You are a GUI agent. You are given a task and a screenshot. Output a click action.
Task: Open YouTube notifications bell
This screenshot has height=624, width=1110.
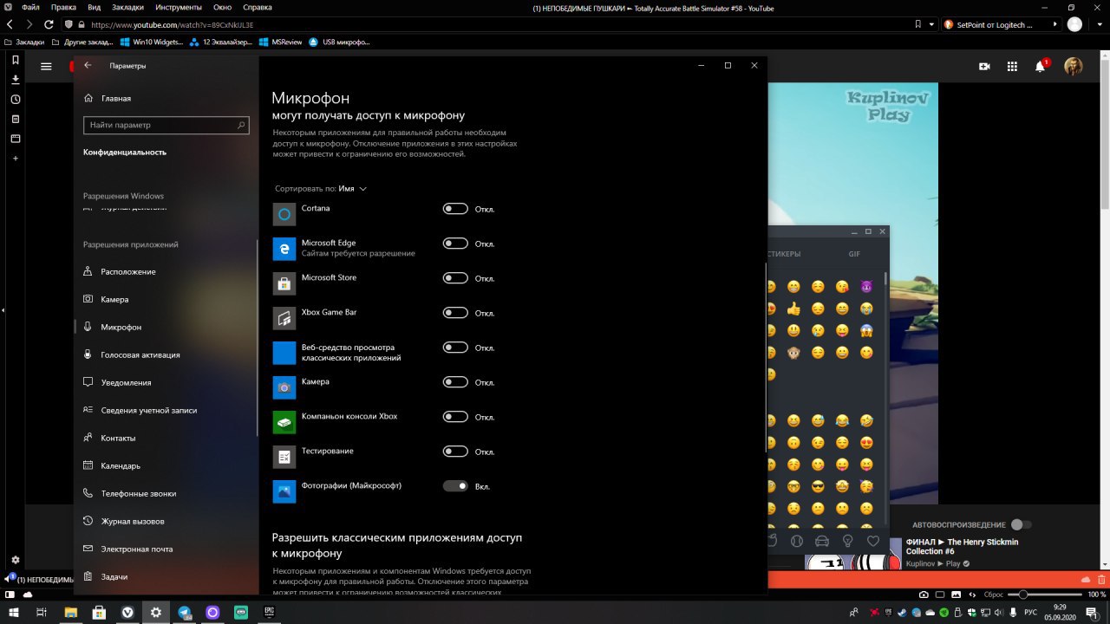(1040, 67)
